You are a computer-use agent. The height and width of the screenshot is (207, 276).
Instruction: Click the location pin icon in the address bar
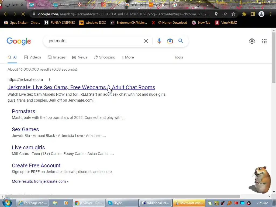pyautogui.click(x=216, y=14)
